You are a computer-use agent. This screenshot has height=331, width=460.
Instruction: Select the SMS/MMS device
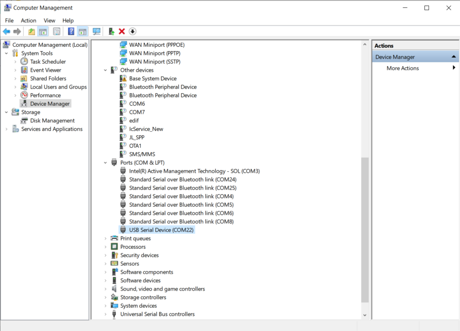pos(142,154)
